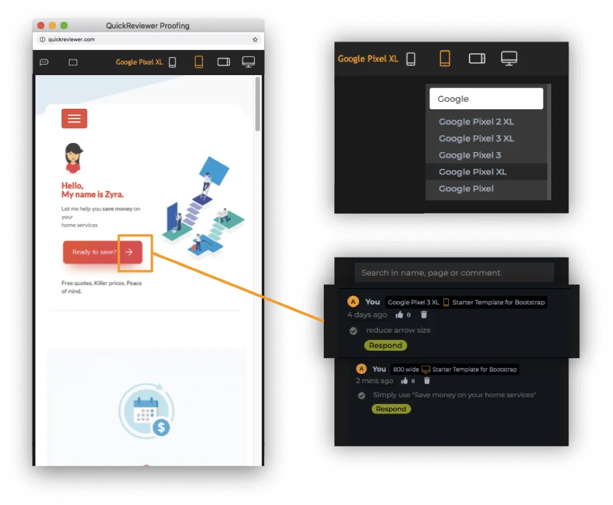Image resolution: width=613 pixels, height=505 pixels.
Task: Click the preview page vertical scrollbar
Action: point(258,104)
